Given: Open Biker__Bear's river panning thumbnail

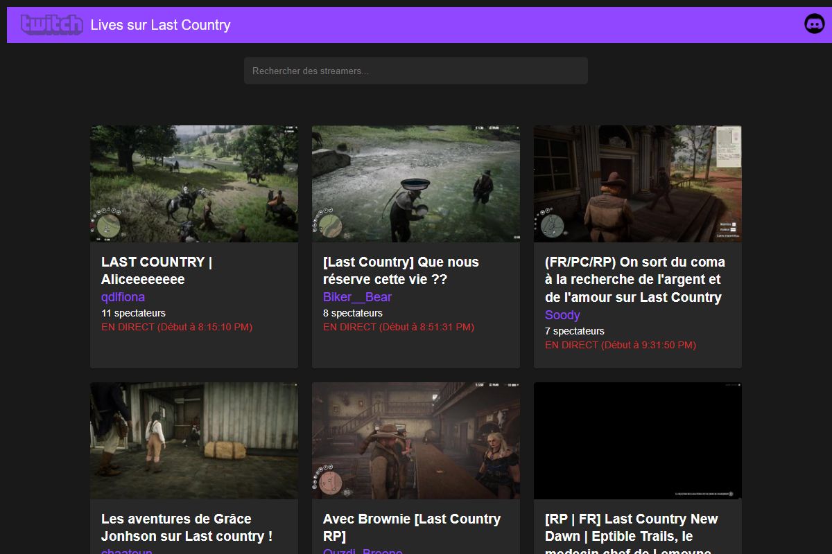Looking at the screenshot, I should [416, 184].
